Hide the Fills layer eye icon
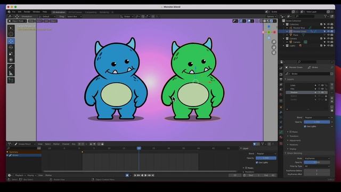This screenshot has width=341, height=192. click(322, 89)
